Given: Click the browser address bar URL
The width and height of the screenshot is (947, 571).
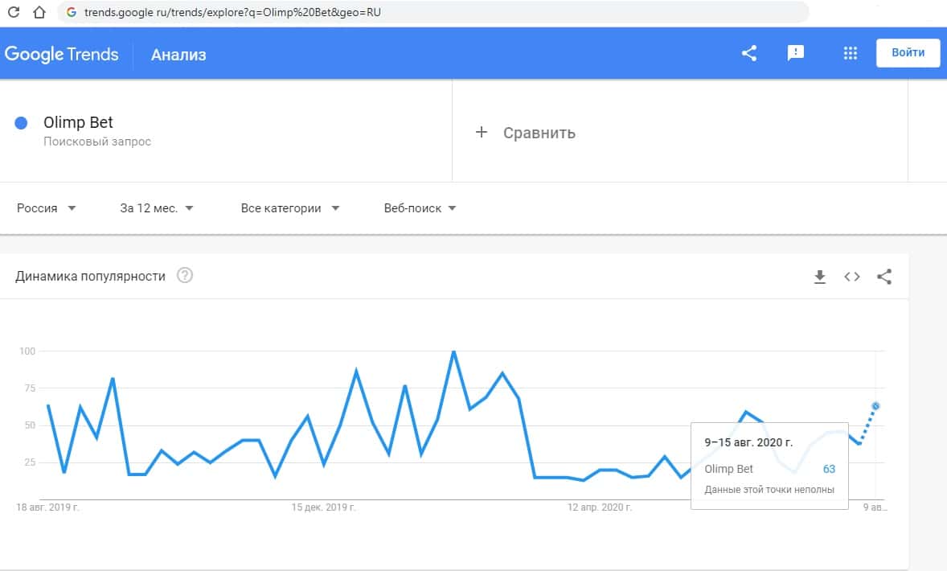Looking at the screenshot, I should [x=232, y=13].
